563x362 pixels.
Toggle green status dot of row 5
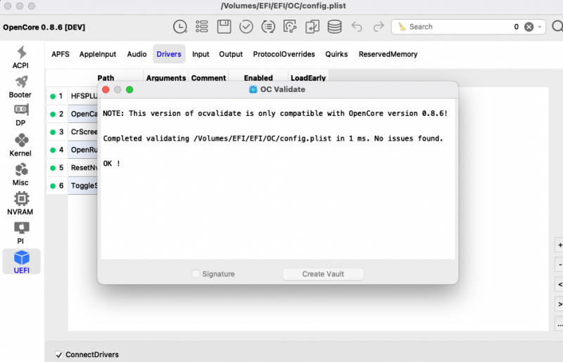click(53, 168)
